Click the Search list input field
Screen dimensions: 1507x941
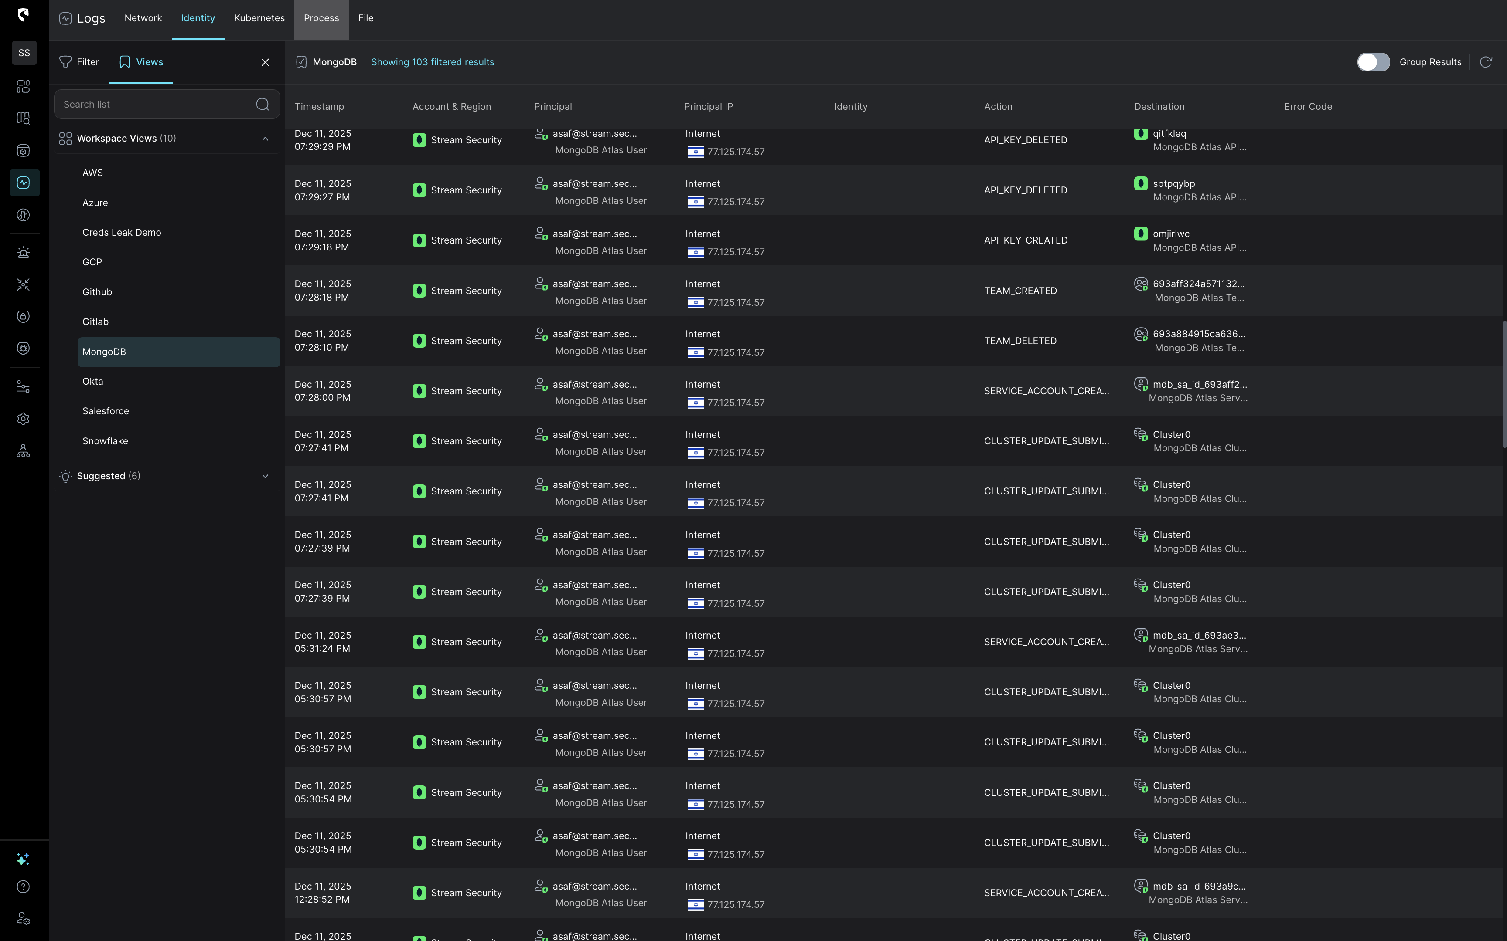pos(156,105)
